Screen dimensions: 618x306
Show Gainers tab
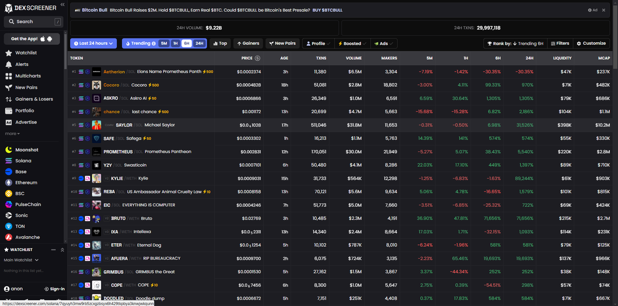click(x=248, y=44)
